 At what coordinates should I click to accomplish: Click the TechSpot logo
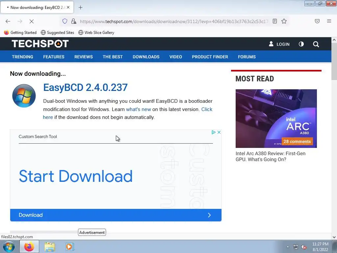click(x=40, y=44)
